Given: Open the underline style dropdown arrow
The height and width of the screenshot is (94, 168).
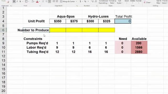Looking at the screenshot, I should click(x=23, y=1).
